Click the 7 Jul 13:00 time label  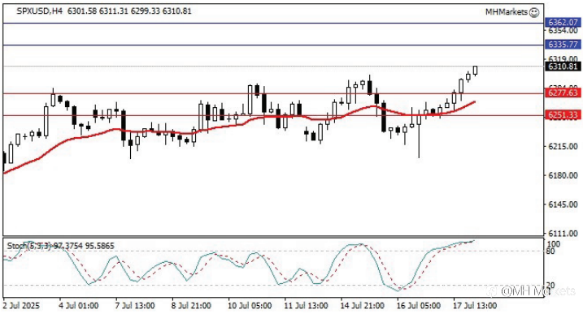135,306
